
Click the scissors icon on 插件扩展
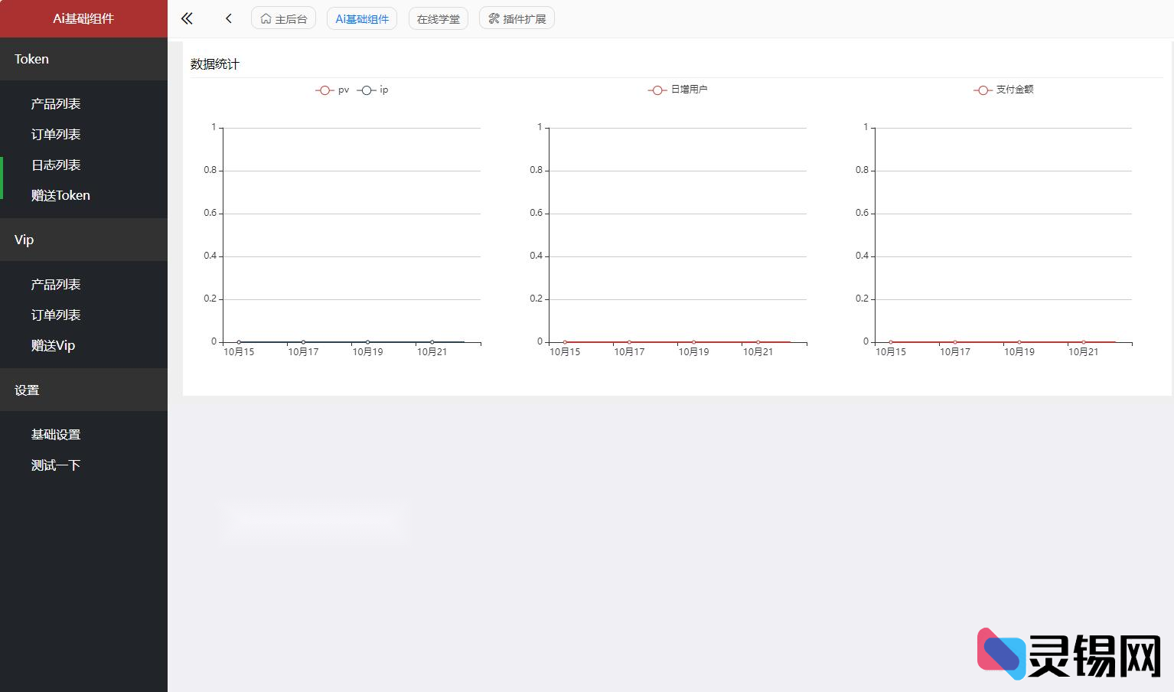pyautogui.click(x=494, y=17)
